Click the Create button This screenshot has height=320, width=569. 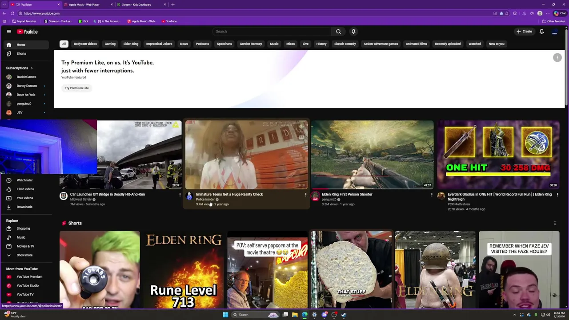pos(524,32)
